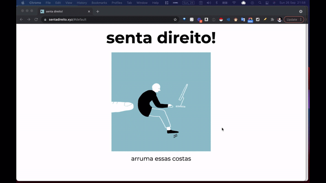
Task: Click the posture illustration image
Action: coord(161,102)
